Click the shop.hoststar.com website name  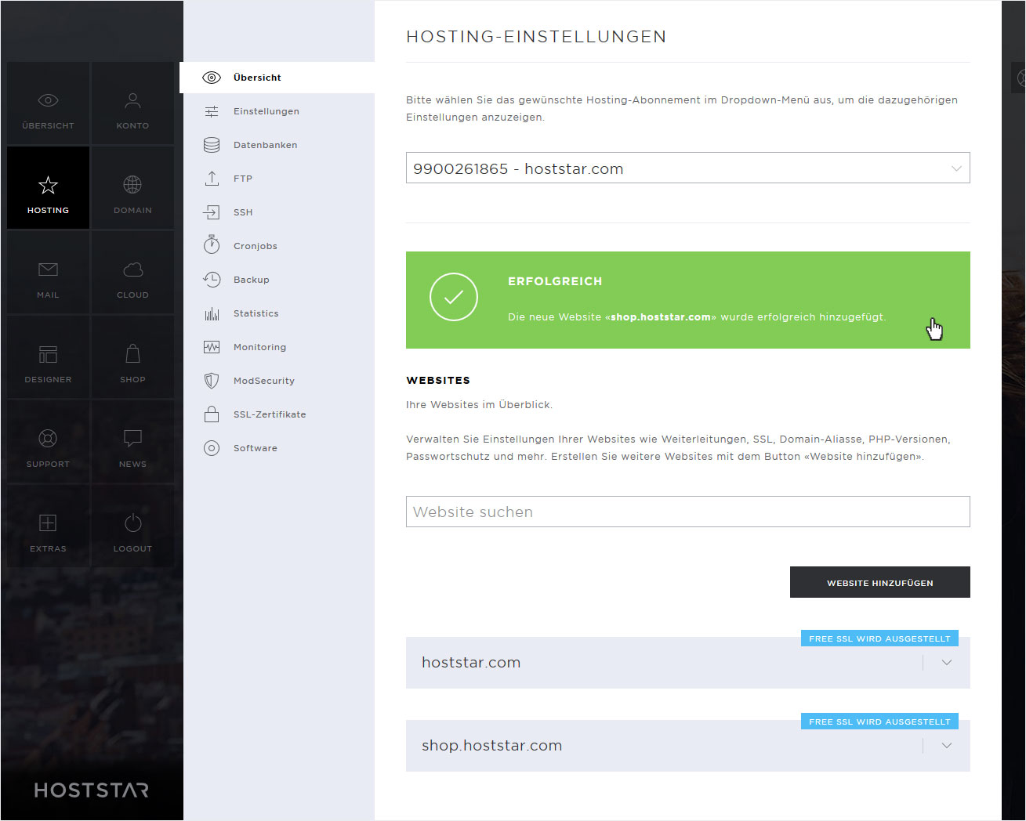pos(491,746)
